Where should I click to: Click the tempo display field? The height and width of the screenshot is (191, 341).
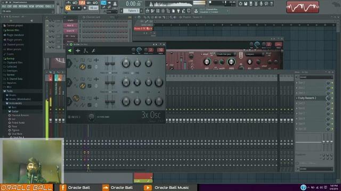click(x=93, y=8)
